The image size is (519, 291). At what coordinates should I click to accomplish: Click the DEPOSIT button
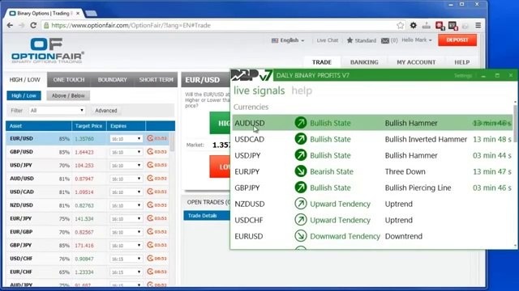pos(457,40)
